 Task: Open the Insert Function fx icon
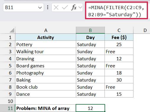74,7
